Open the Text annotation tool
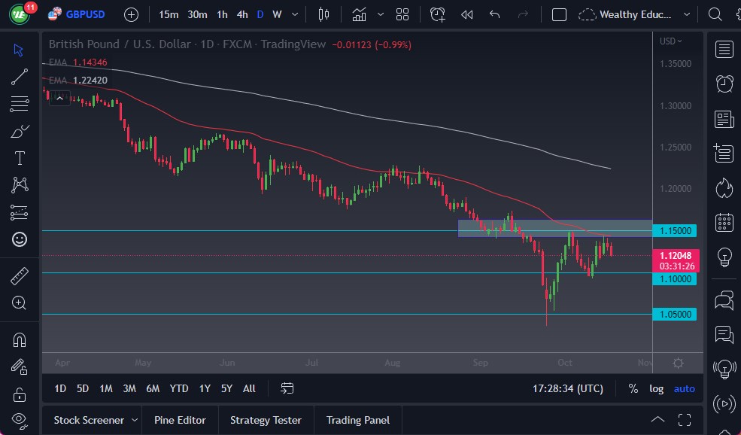Screen dimensions: 741x435 tap(19, 158)
